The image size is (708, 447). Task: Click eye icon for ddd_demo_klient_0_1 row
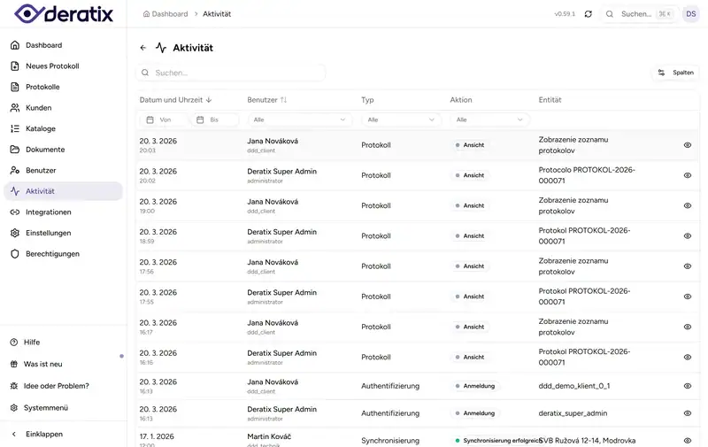[x=688, y=387]
